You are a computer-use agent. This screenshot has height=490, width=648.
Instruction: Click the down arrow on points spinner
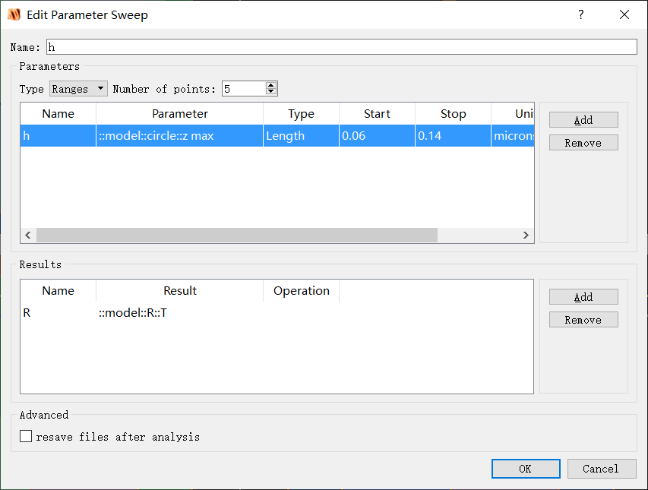point(270,91)
